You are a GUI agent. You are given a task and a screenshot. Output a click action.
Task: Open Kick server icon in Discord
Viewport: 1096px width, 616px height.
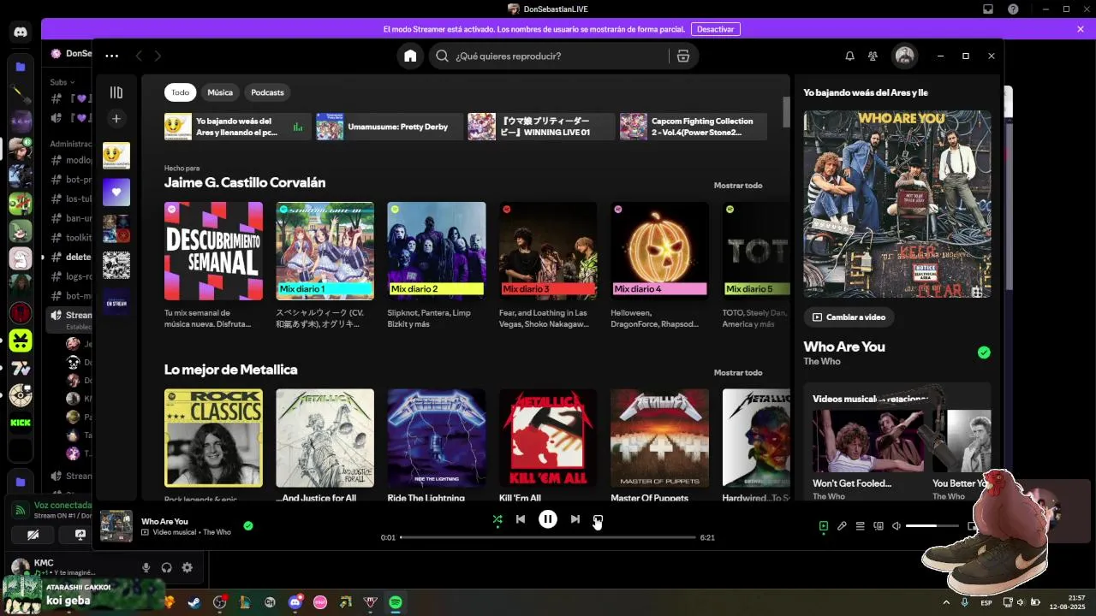pos(21,423)
